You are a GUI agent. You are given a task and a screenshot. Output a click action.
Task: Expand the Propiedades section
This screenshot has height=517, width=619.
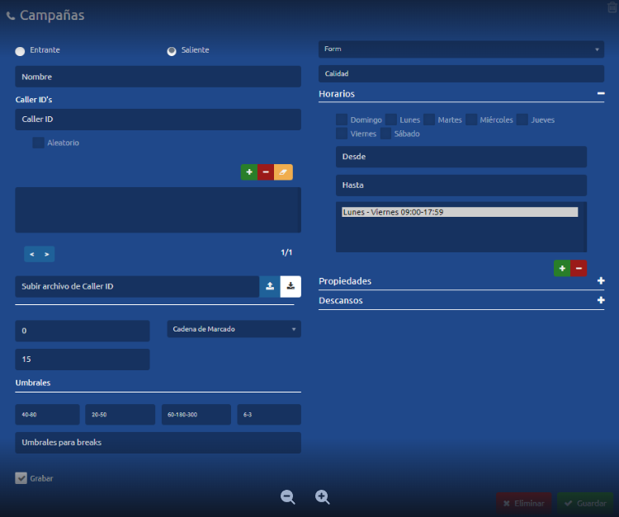tap(601, 281)
